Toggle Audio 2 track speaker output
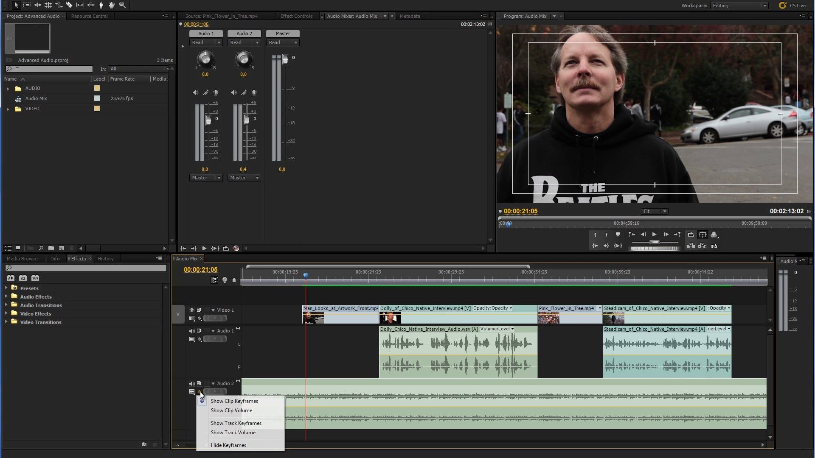The width and height of the screenshot is (815, 458). pos(192,383)
